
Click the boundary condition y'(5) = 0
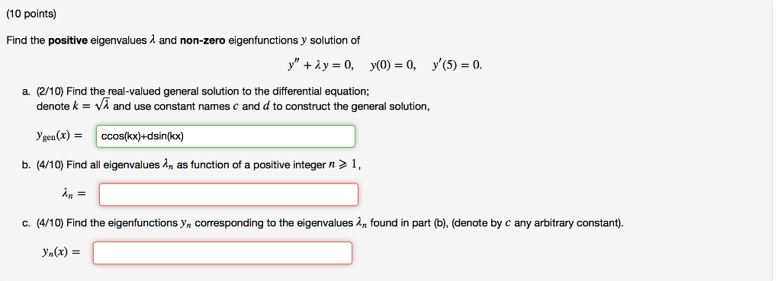(458, 65)
